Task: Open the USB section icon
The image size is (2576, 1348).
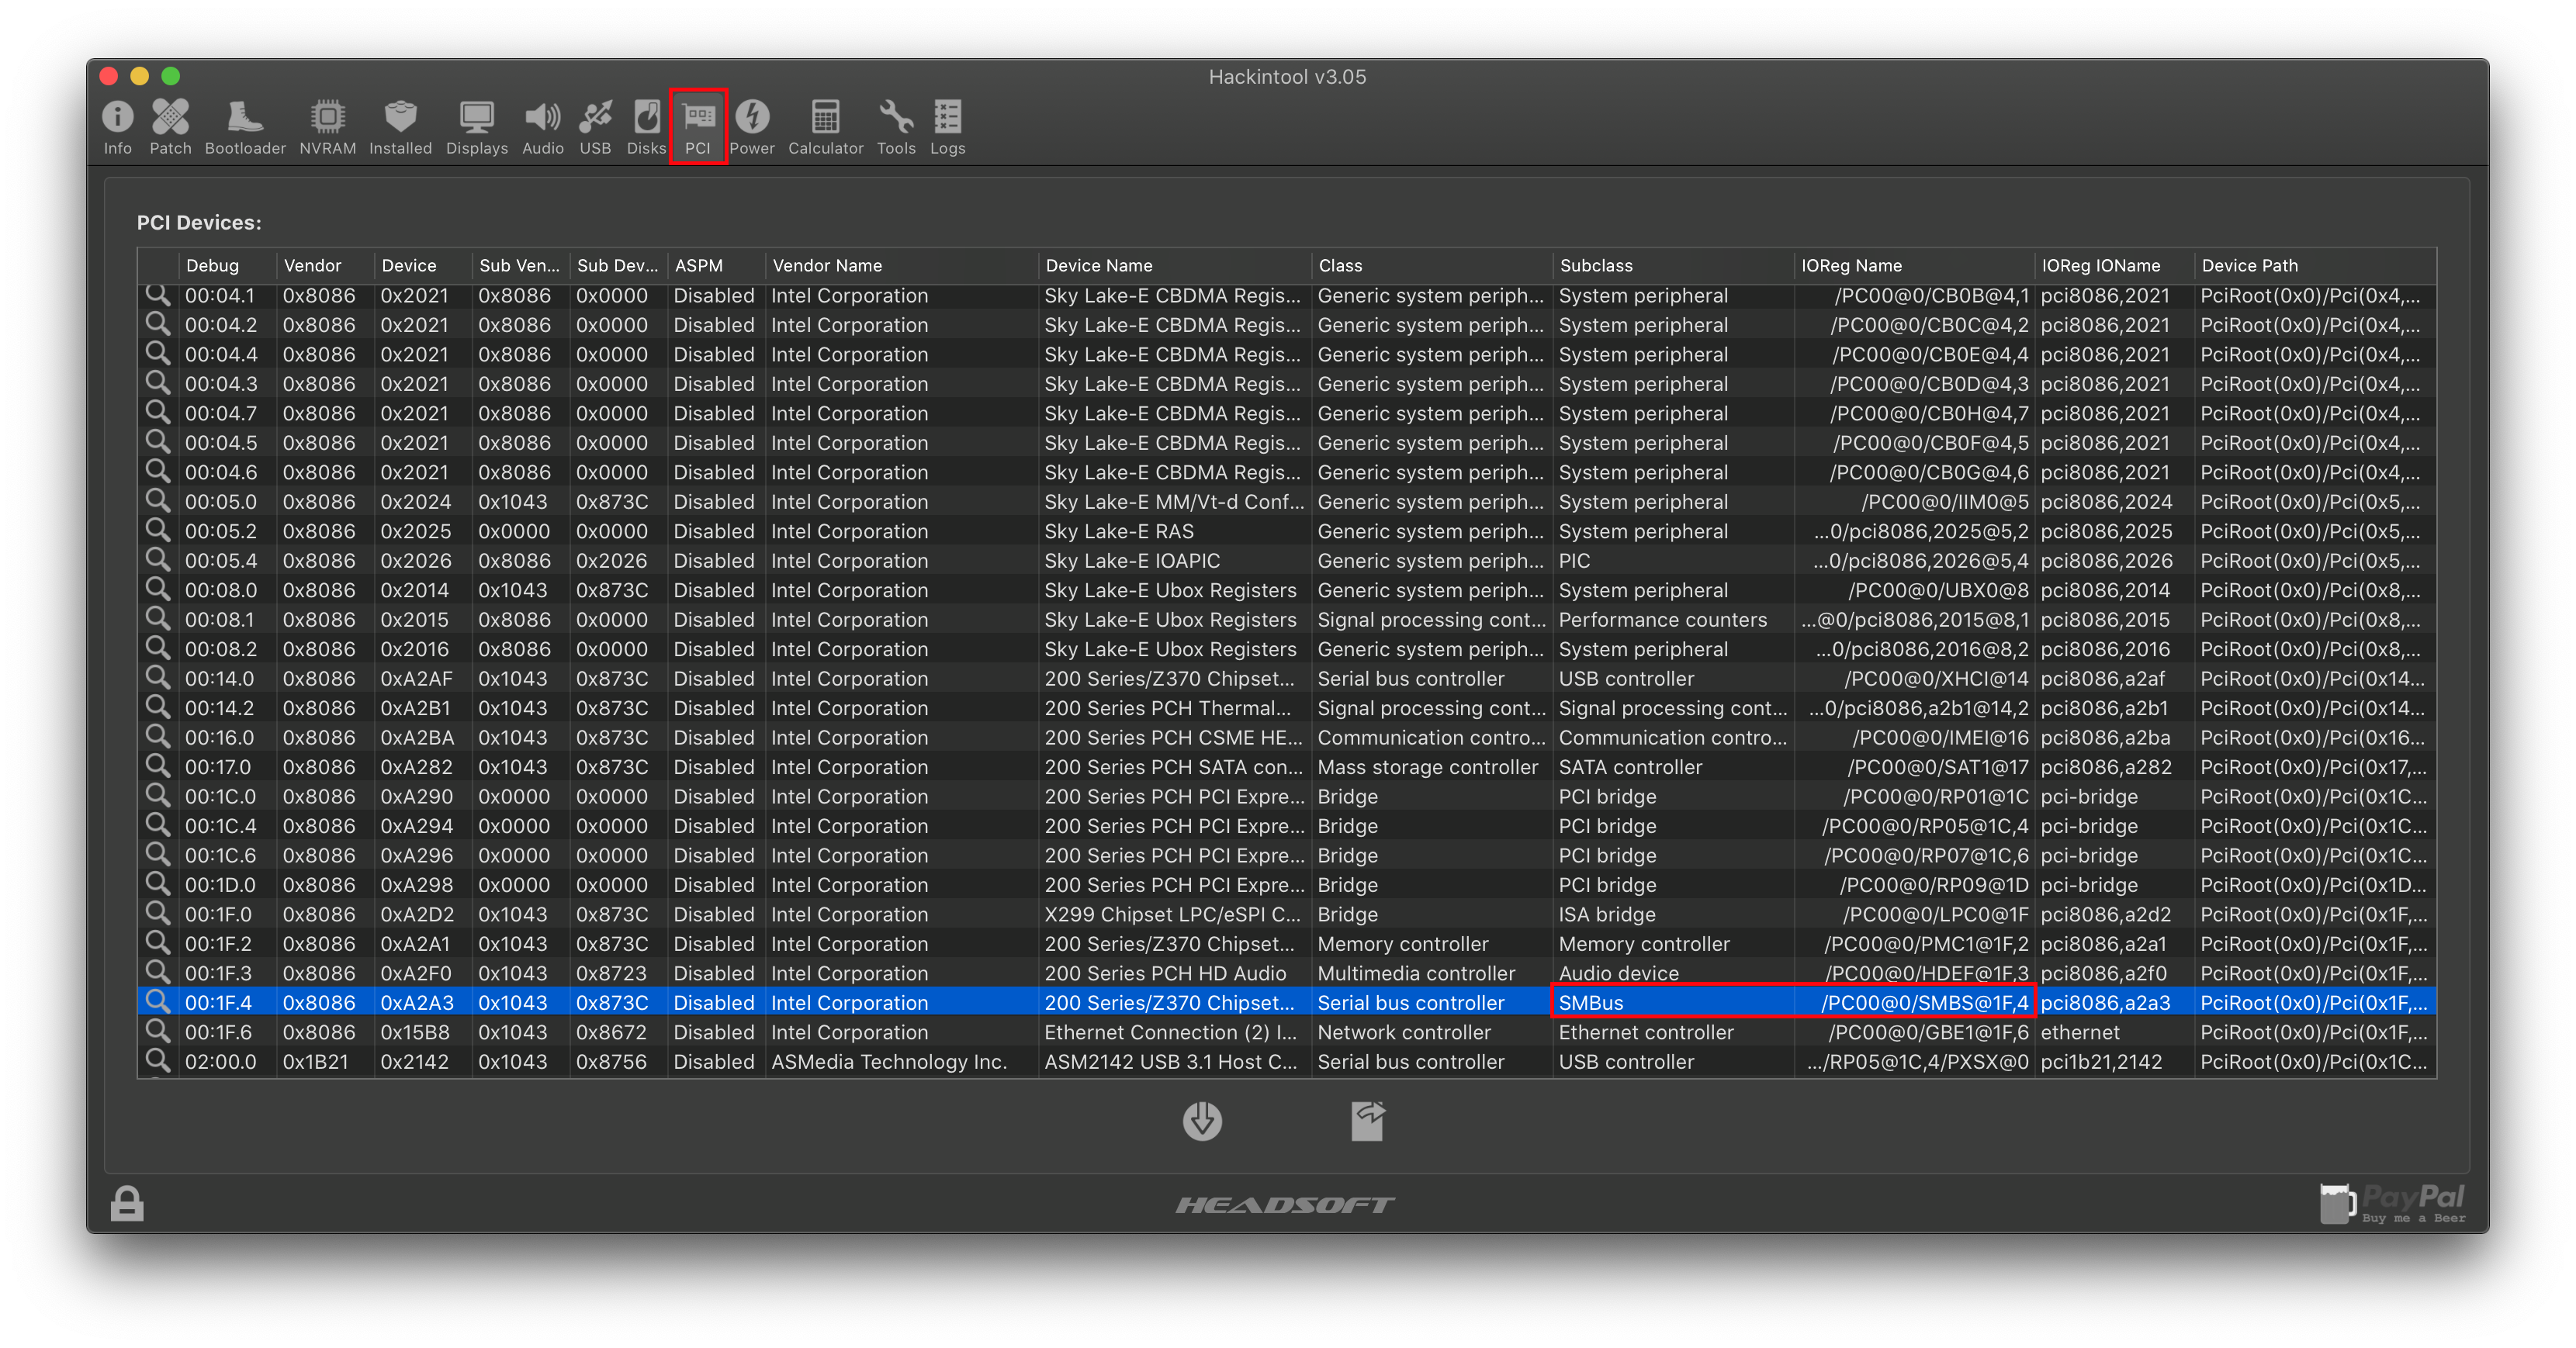Action: pos(595,127)
